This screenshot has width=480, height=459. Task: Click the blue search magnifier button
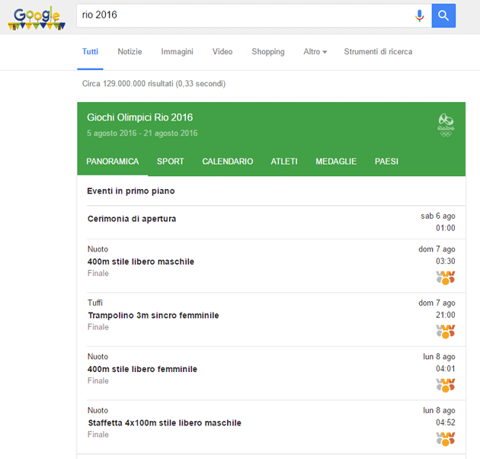point(443,15)
